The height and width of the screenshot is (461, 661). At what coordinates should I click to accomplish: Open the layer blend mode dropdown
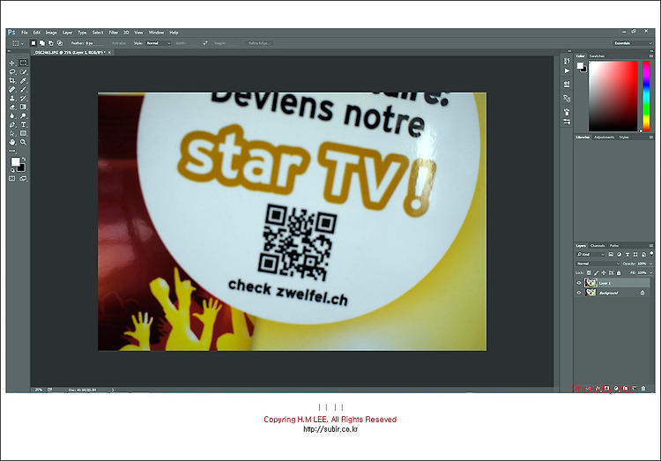(x=598, y=264)
